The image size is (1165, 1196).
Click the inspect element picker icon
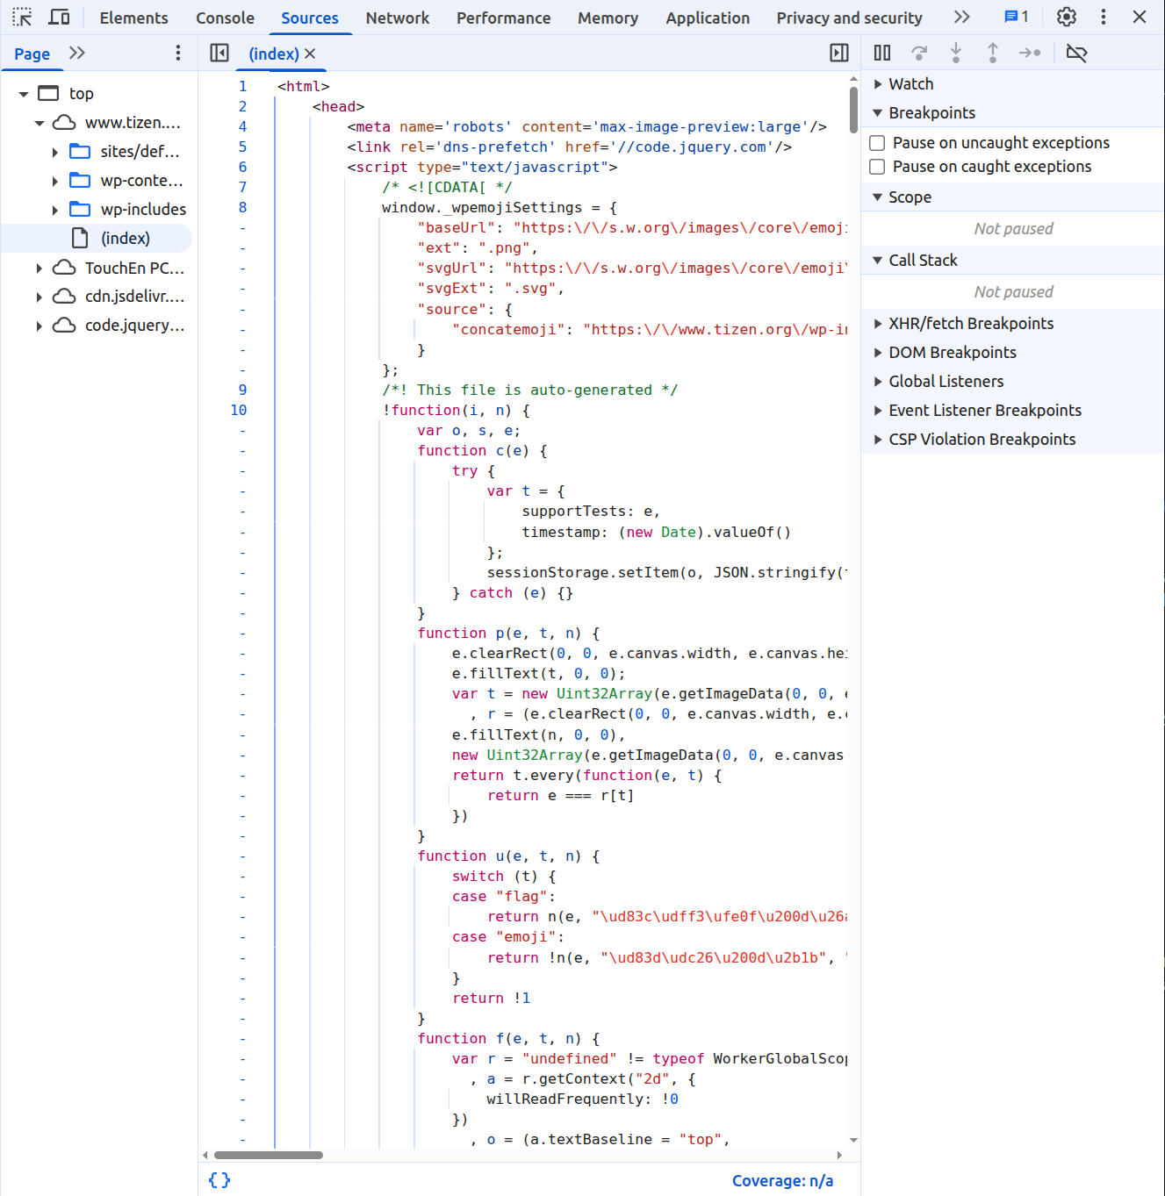[x=22, y=18]
